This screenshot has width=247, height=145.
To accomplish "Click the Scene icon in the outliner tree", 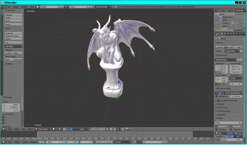I will click(x=218, y=14).
